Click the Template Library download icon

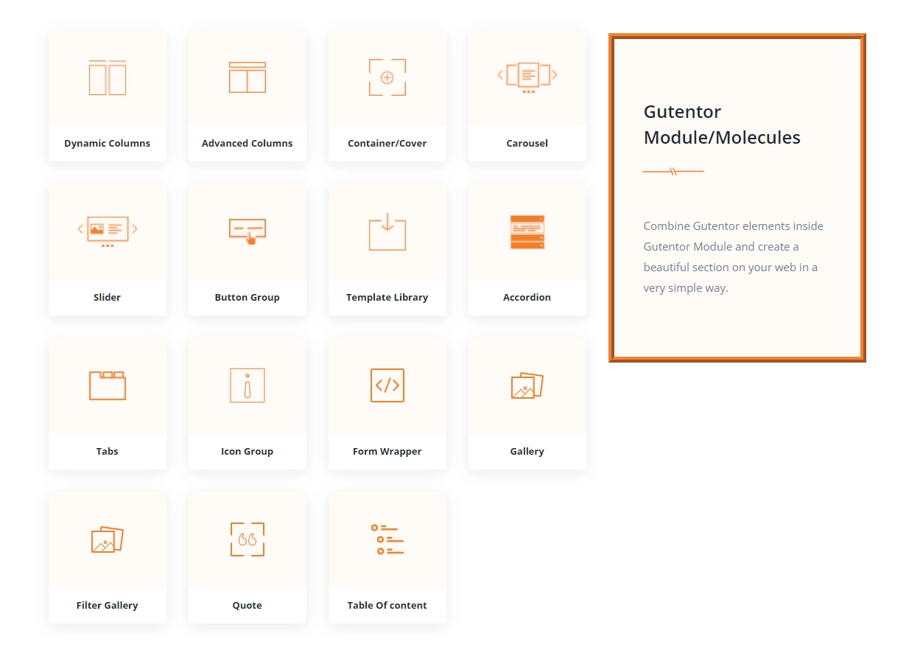click(x=387, y=231)
